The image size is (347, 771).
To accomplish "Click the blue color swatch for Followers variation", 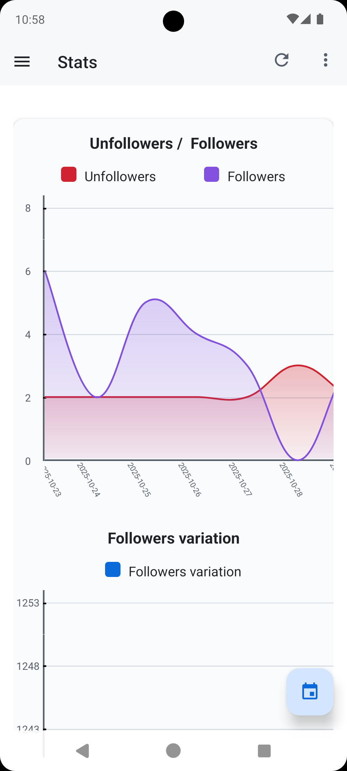I will point(112,570).
